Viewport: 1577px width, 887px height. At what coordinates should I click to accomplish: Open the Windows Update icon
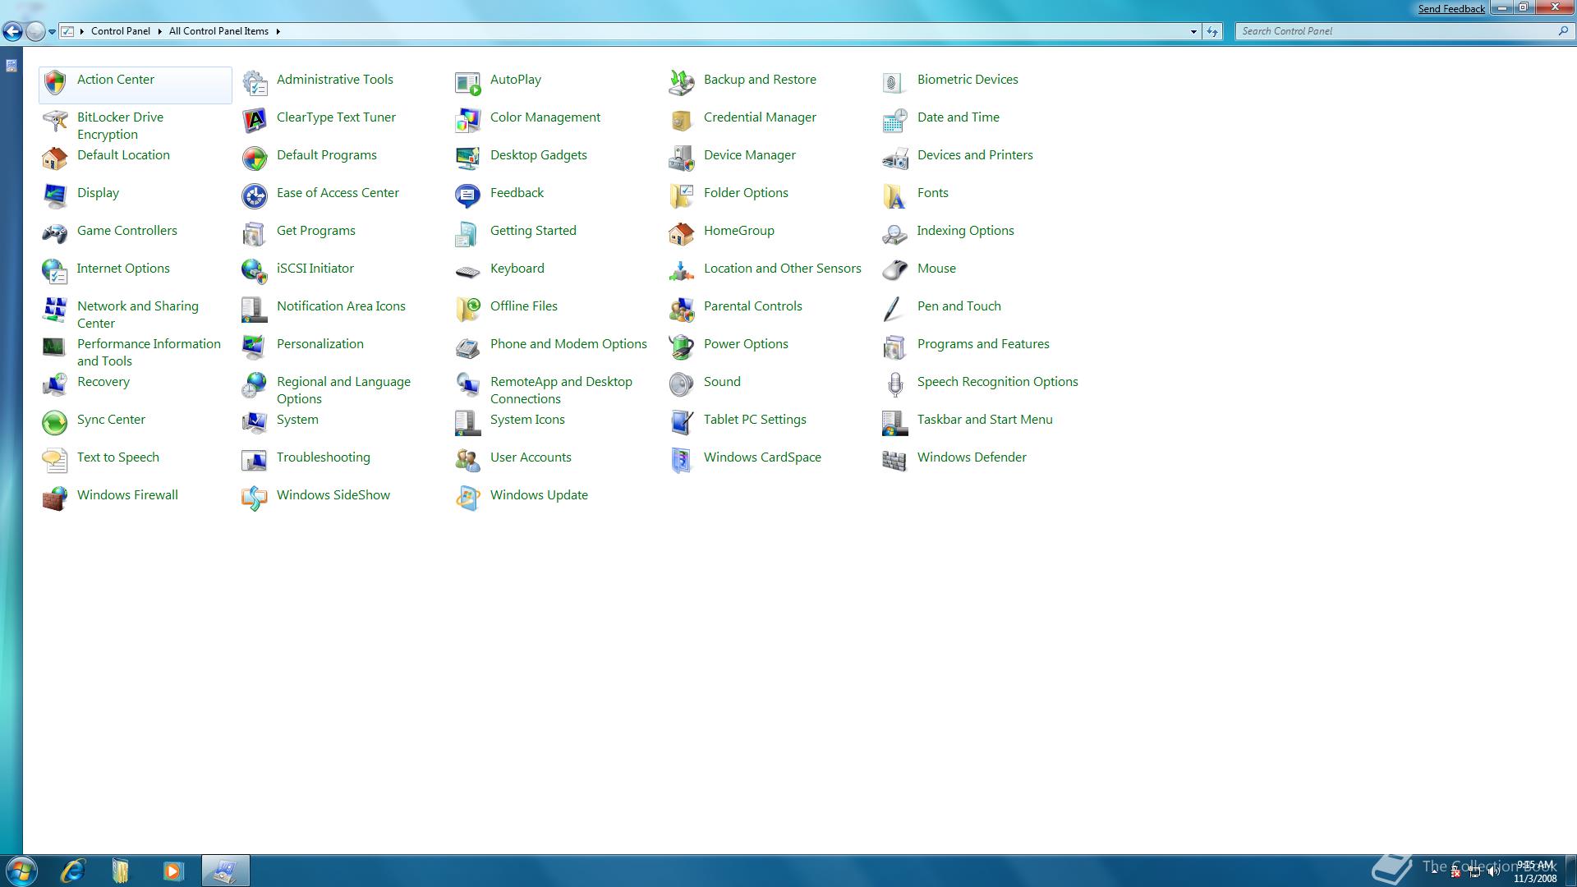coord(468,498)
